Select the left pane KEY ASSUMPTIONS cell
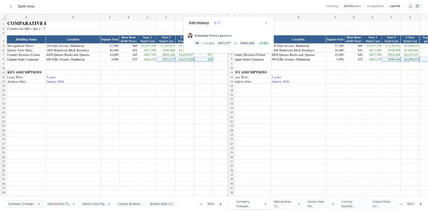 (x=26, y=72)
